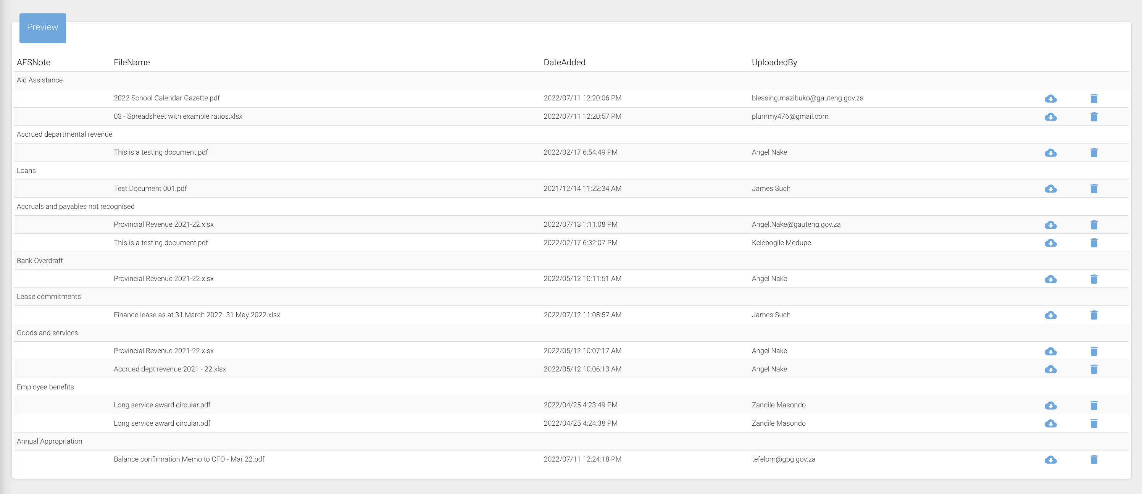Select the Goods and services group row

[x=571, y=333]
